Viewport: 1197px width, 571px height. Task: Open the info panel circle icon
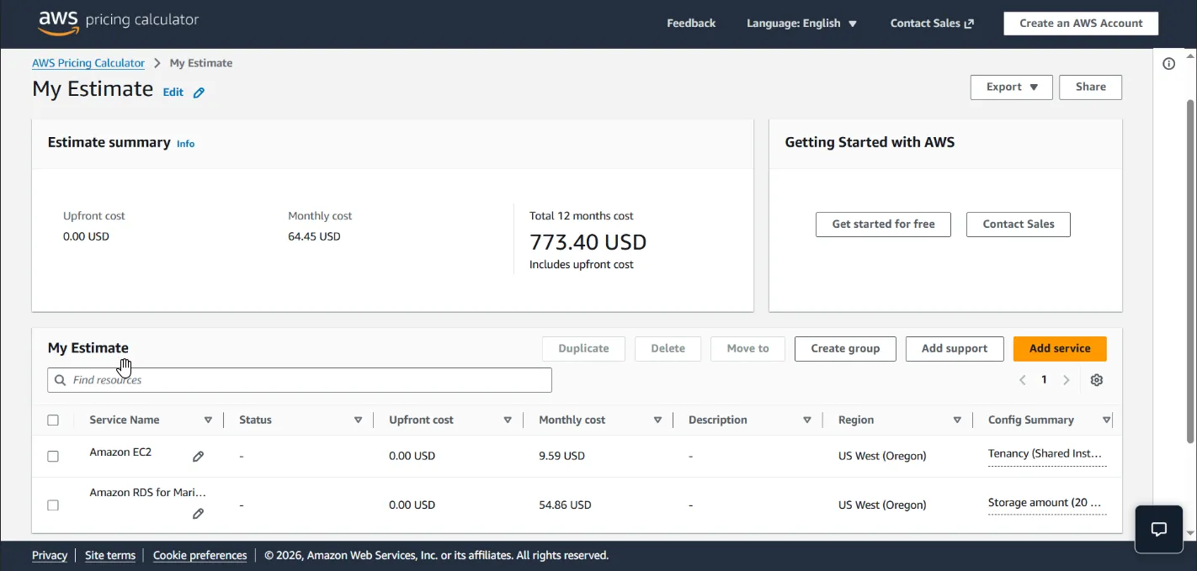1168,64
